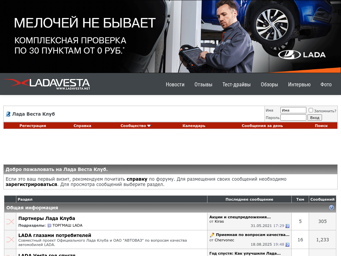Image resolution: width=341 pixels, height=256 pixels.
Task: Go to last post from 31.05.2021 17:29
Action: [287, 226]
